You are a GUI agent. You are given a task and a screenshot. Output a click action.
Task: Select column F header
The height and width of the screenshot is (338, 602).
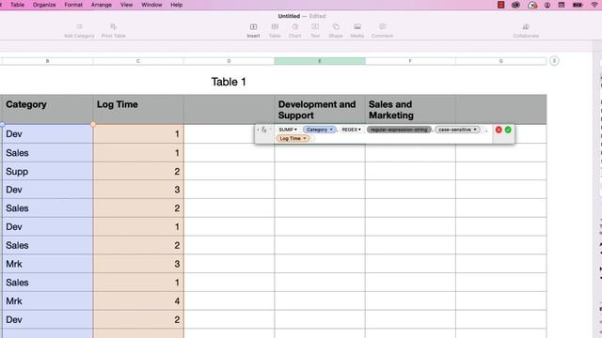pyautogui.click(x=410, y=61)
